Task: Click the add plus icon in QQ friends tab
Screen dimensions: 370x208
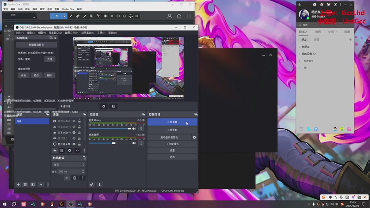Action: click(350, 40)
